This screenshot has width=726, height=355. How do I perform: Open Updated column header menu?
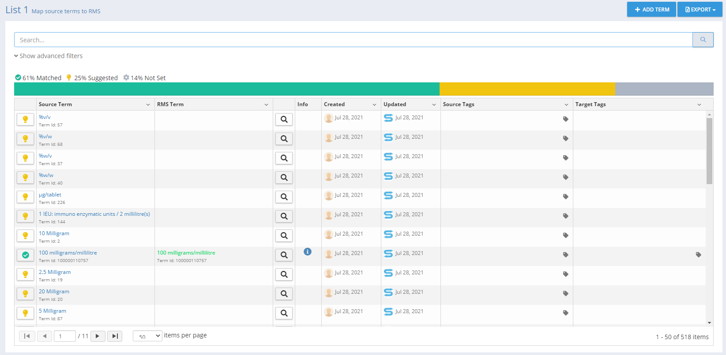click(434, 104)
